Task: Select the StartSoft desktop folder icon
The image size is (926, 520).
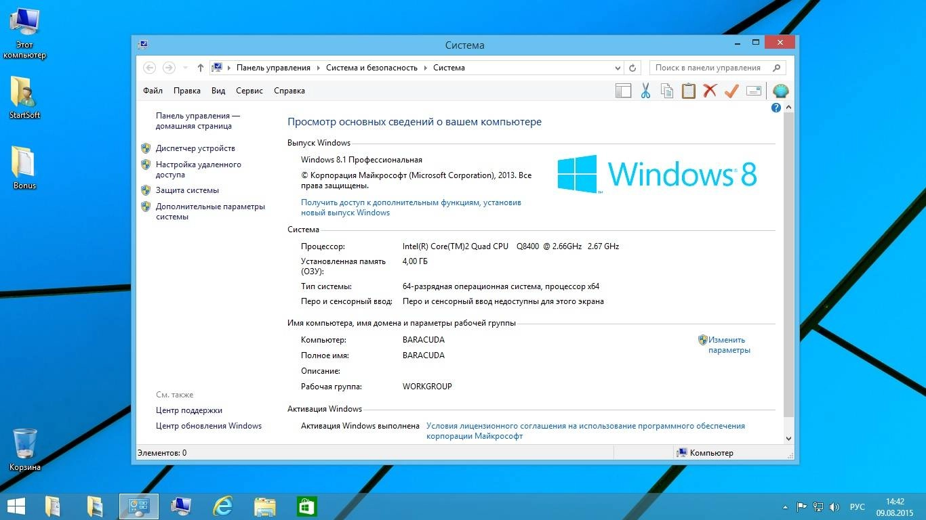Action: [24, 97]
